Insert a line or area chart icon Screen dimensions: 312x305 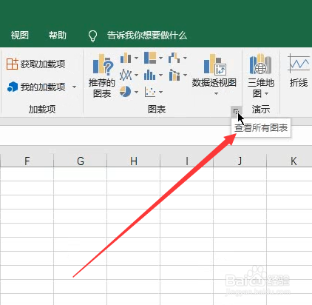click(126, 75)
